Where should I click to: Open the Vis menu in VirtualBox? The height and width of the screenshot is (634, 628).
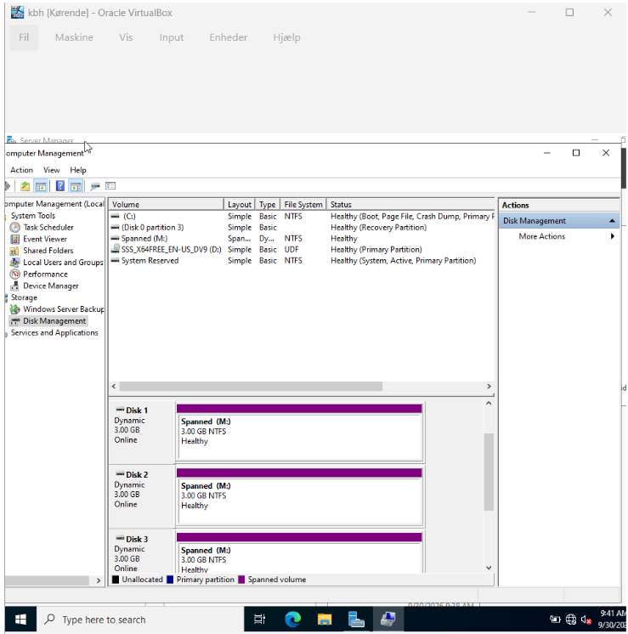(126, 37)
